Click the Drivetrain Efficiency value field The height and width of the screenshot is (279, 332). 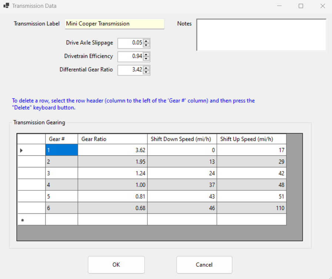pyautogui.click(x=131, y=57)
